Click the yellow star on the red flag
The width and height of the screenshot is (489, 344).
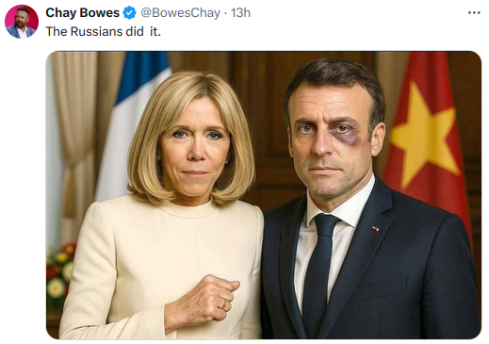coord(425,134)
